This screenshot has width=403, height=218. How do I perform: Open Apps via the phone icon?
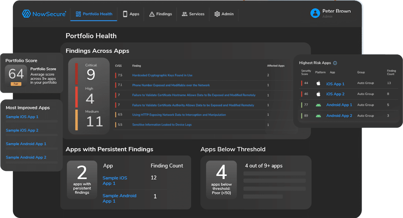coord(125,14)
